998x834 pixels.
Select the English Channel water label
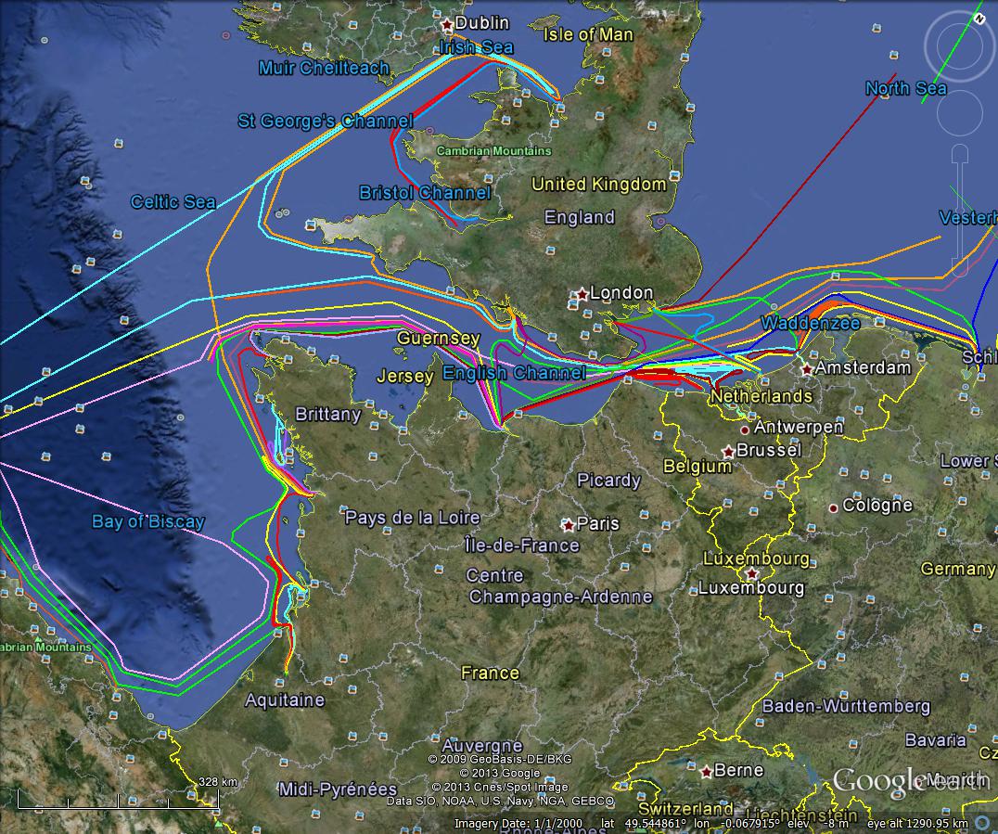pos(514,373)
